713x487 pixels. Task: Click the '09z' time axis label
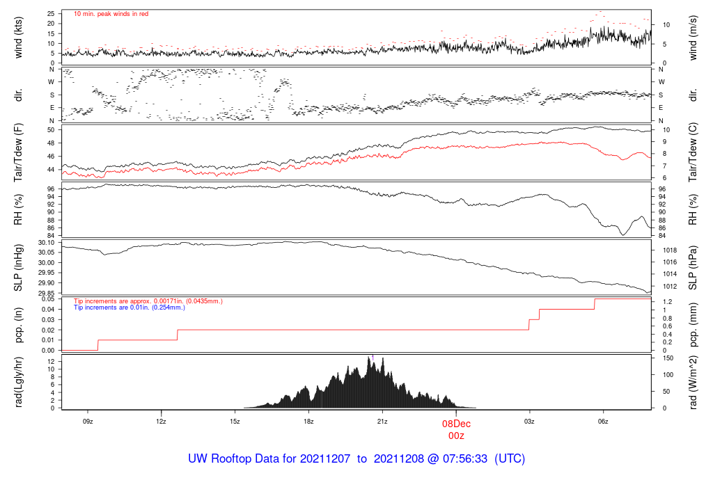(x=88, y=422)
